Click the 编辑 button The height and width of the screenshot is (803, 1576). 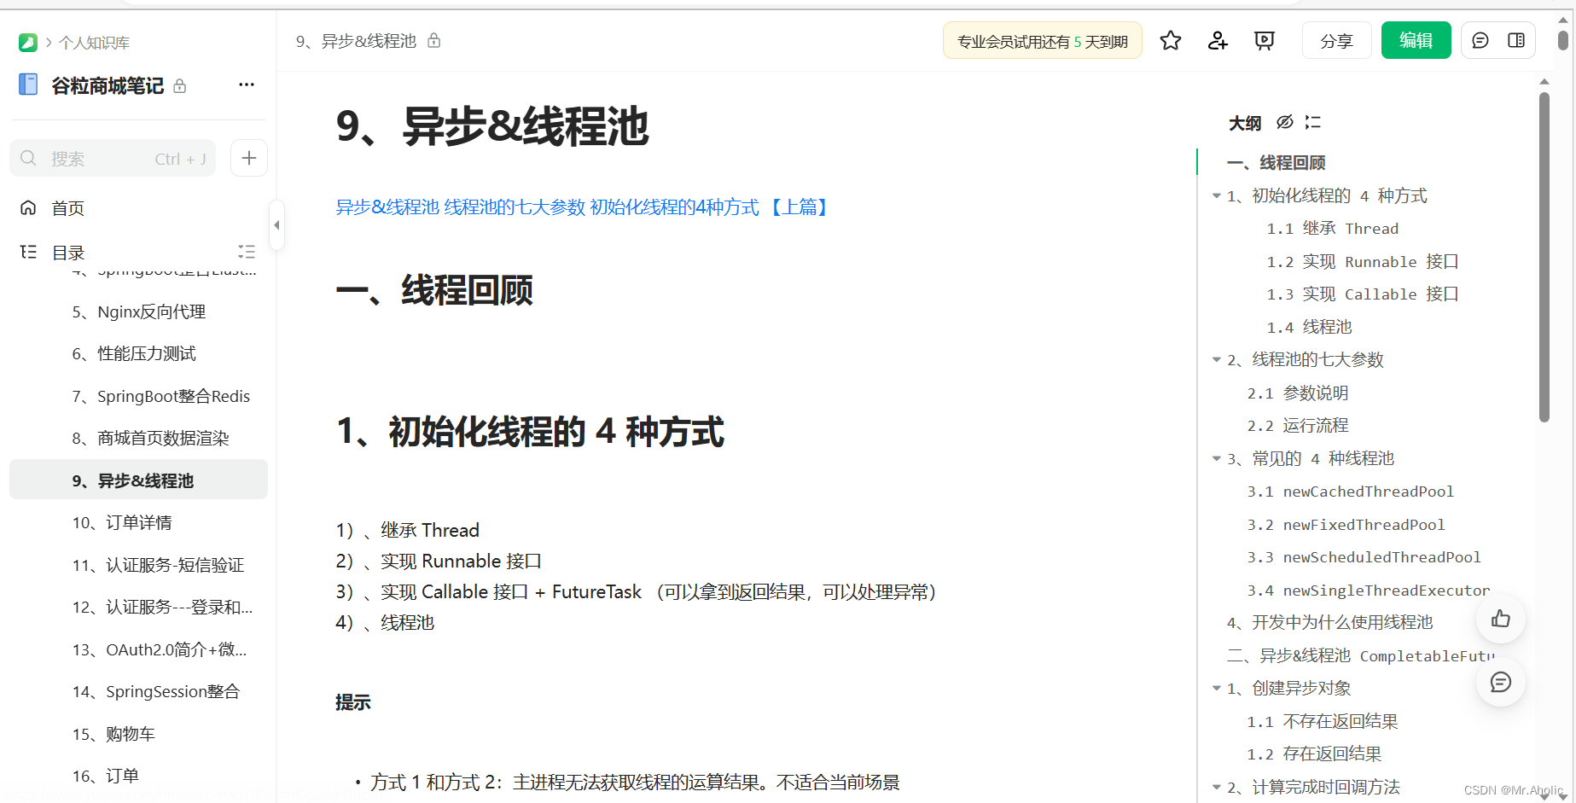pyautogui.click(x=1416, y=40)
